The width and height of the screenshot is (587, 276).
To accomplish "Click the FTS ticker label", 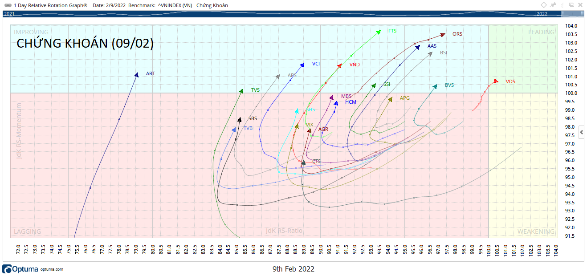I will click(x=392, y=31).
